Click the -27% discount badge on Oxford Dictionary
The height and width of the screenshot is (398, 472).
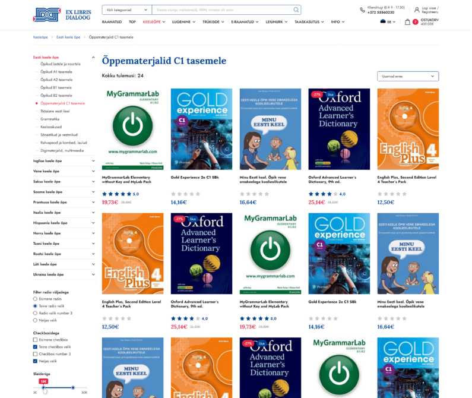pos(316,94)
